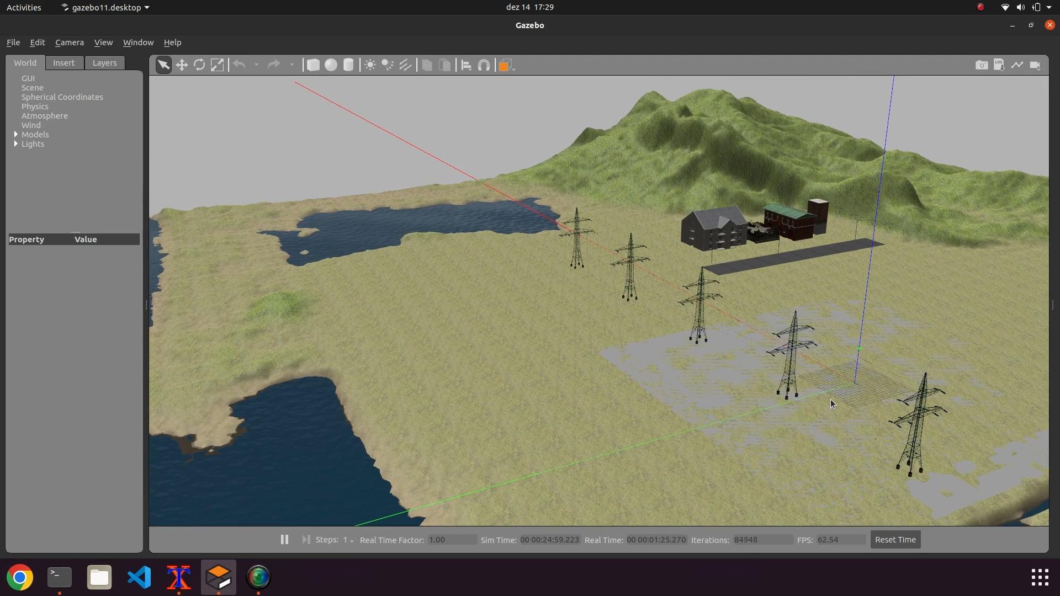
Task: Open the Camera menu
Action: click(70, 42)
